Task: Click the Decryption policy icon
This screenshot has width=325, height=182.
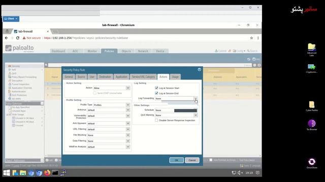Action: [10, 80]
